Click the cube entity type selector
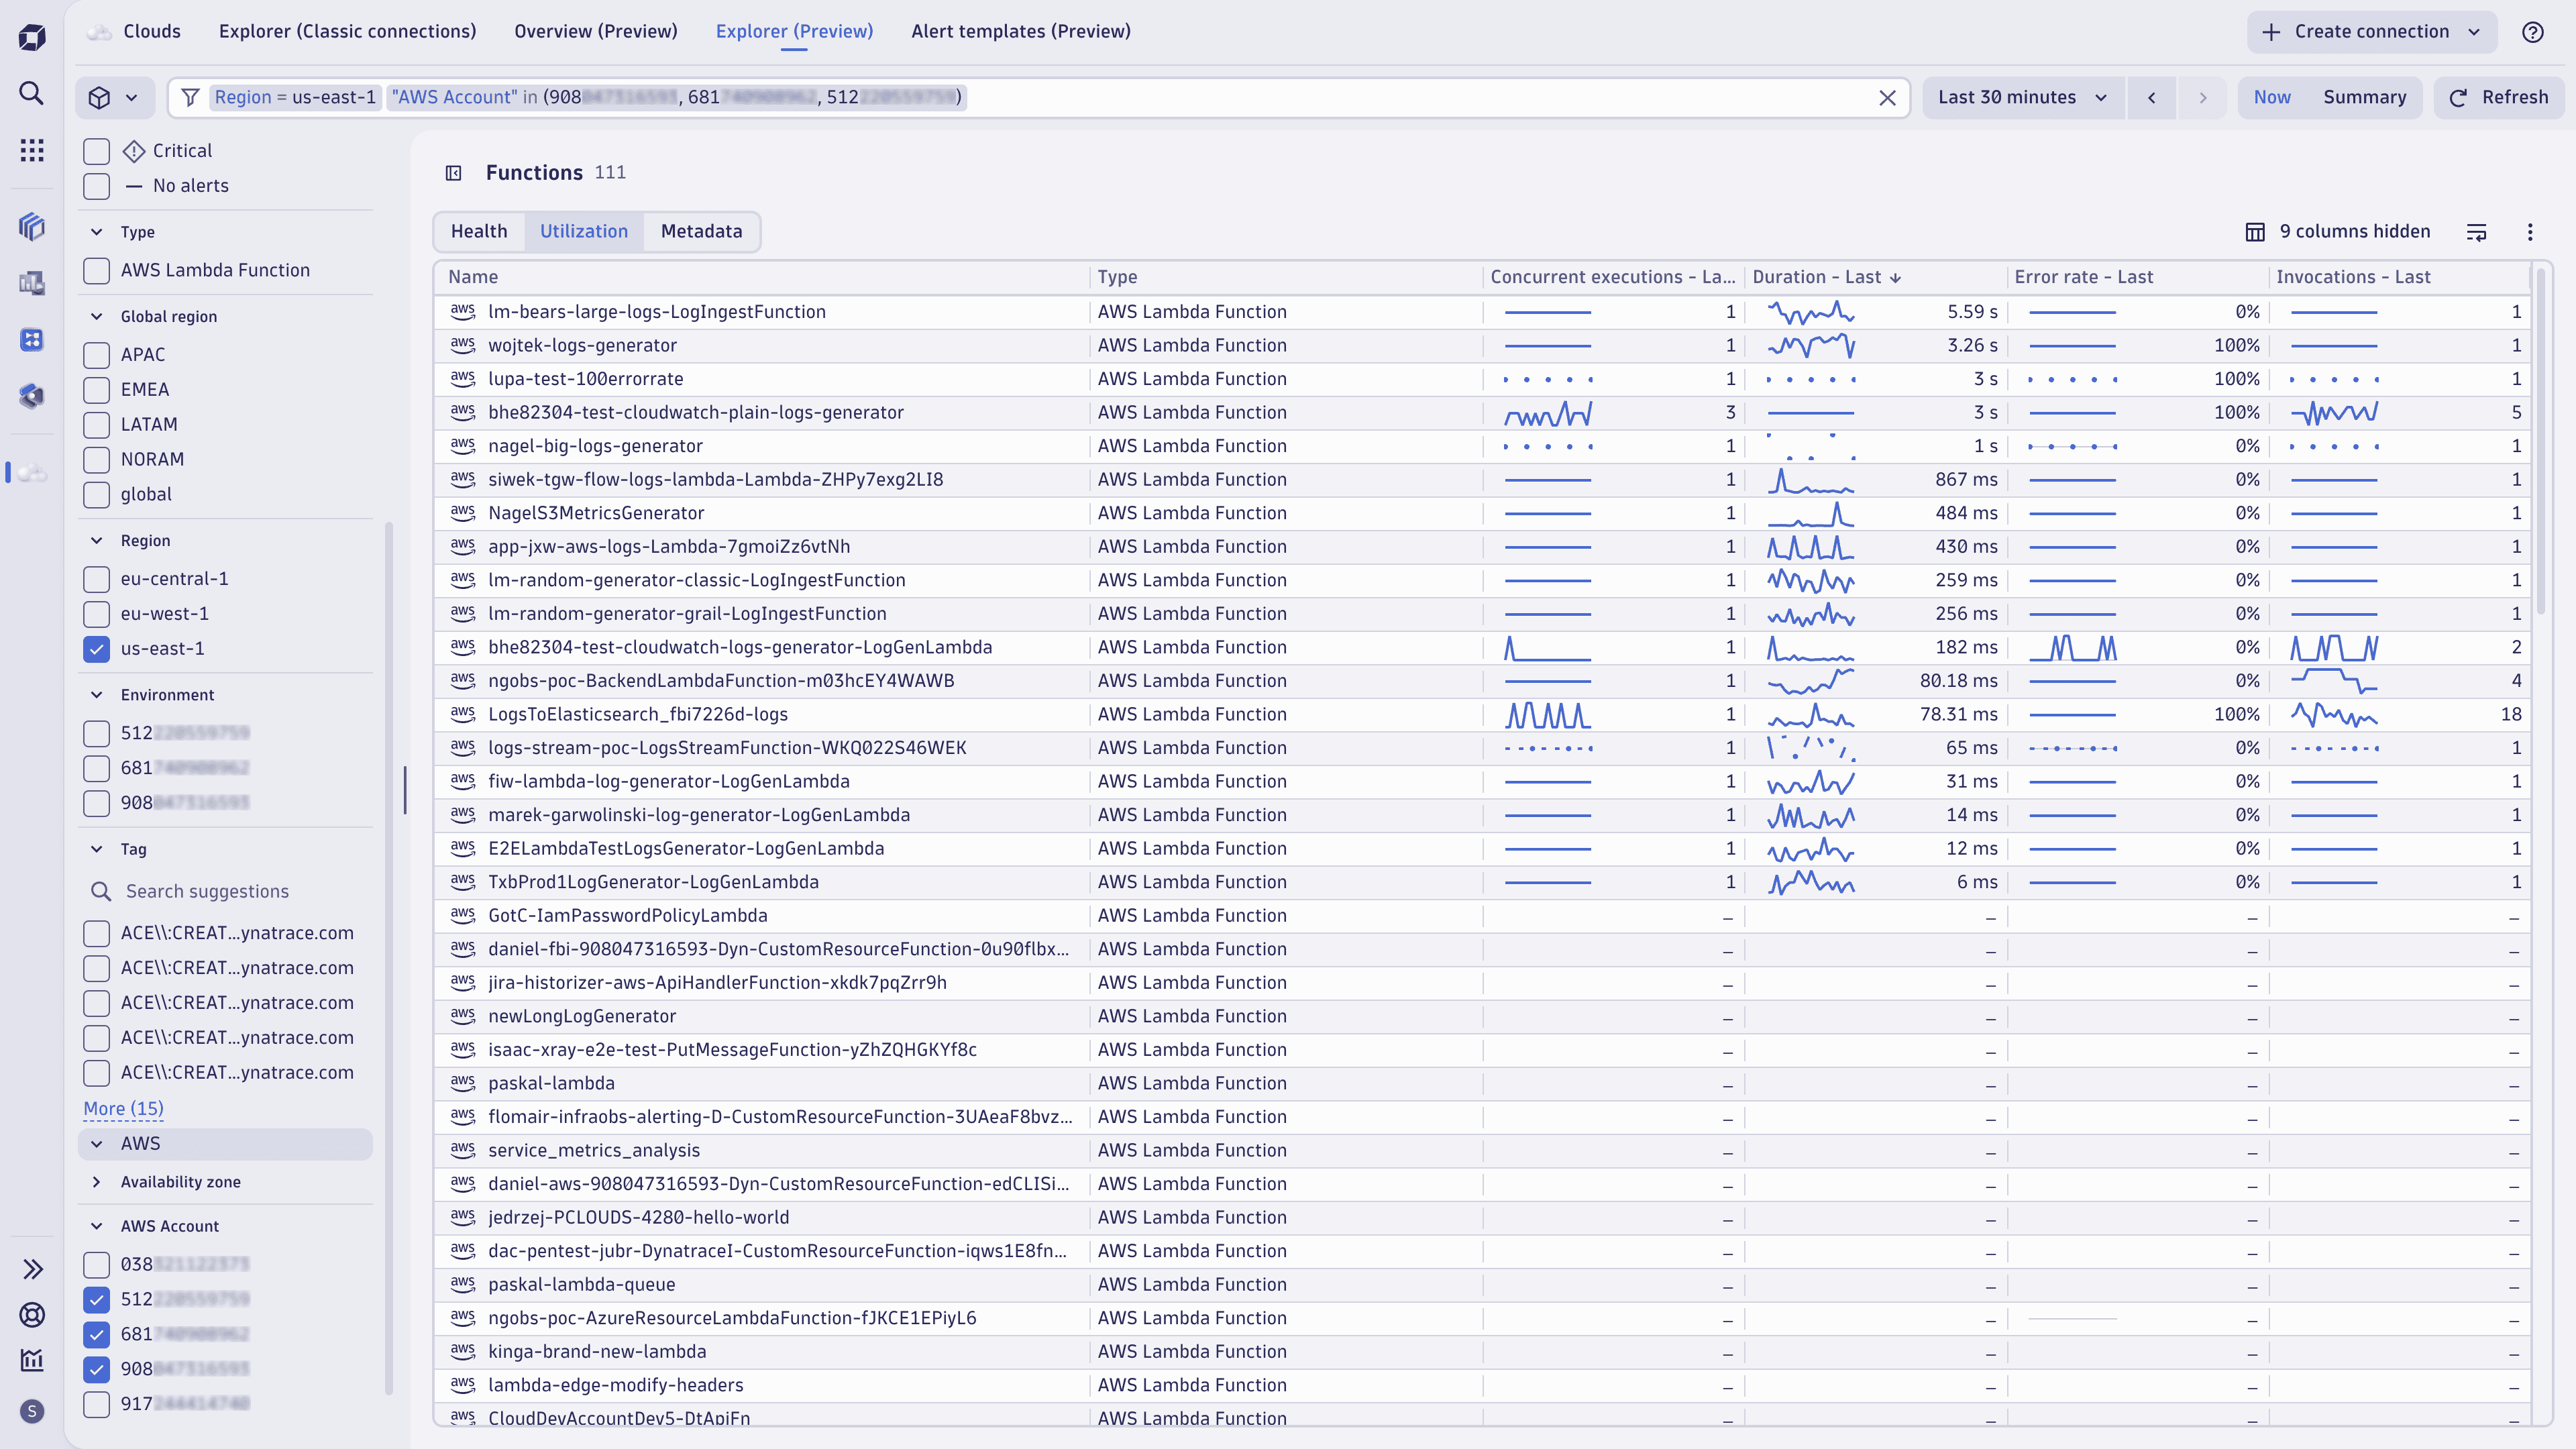The image size is (2576, 1449). pos(114,98)
